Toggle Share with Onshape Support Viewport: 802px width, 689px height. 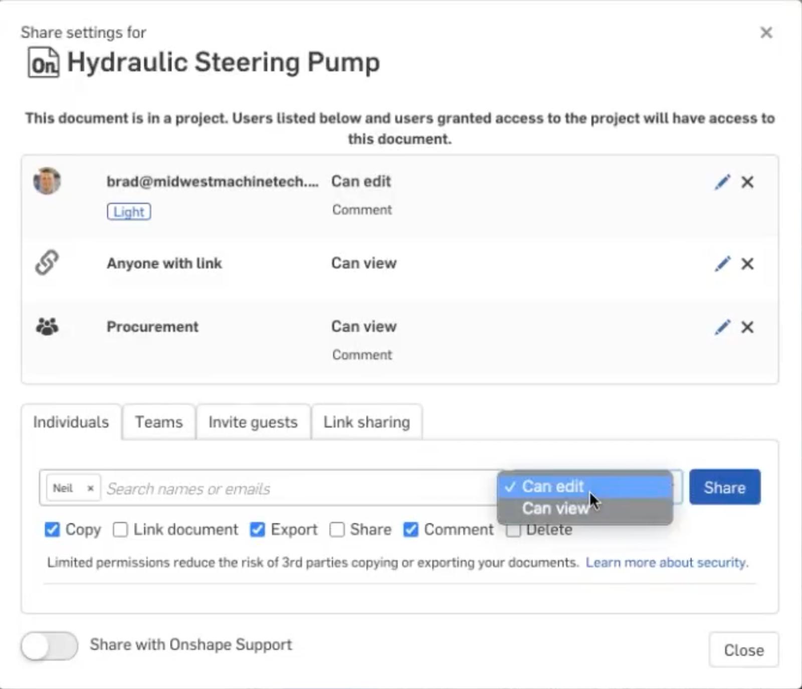tap(49, 646)
